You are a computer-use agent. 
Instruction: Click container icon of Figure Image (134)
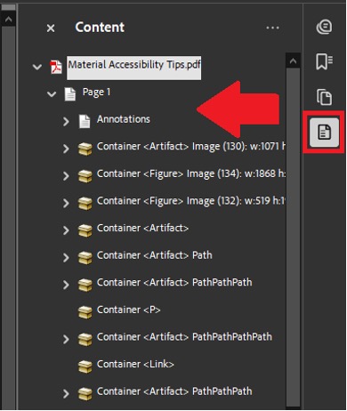click(x=85, y=176)
